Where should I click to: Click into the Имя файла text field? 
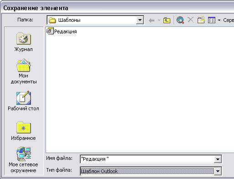[147, 159]
